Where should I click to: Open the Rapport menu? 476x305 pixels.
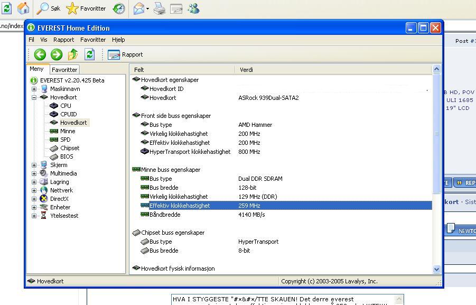[64, 40]
